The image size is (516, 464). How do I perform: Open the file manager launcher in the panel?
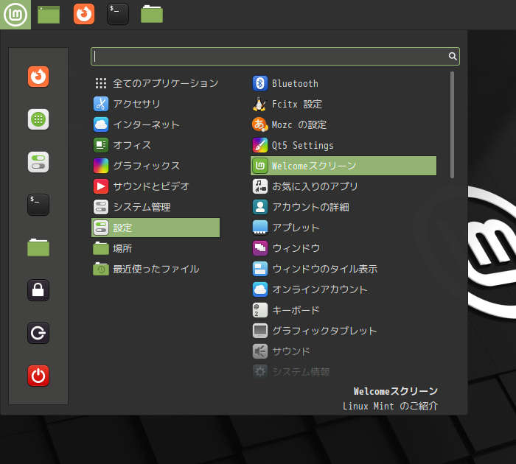152,15
